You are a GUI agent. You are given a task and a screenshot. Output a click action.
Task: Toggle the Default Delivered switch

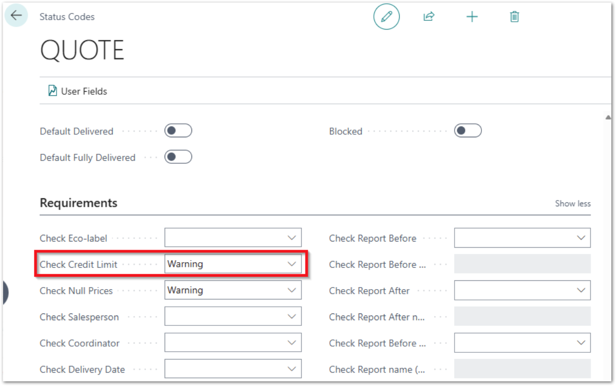pyautogui.click(x=178, y=131)
